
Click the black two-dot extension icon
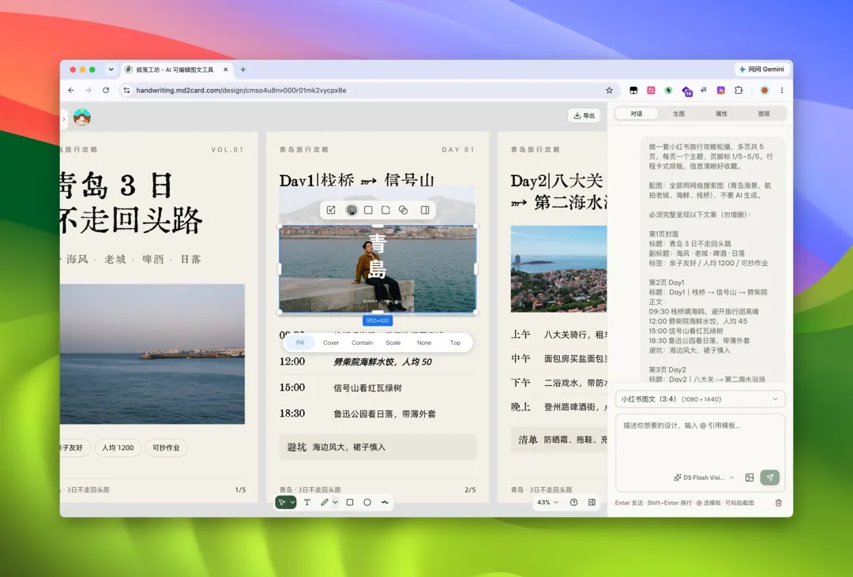click(x=633, y=90)
